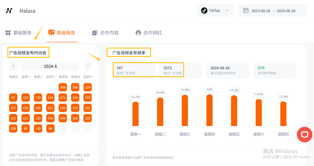Image resolution: width=314 pixels, height=166 pixels.
Task: Click the 星期一 12.3% bar
Action: click(x=135, y=114)
